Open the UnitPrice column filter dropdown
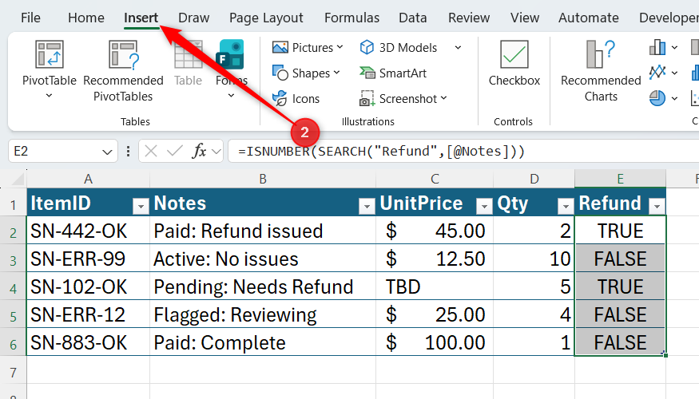Viewport: 699px width, 399px height. click(x=484, y=206)
